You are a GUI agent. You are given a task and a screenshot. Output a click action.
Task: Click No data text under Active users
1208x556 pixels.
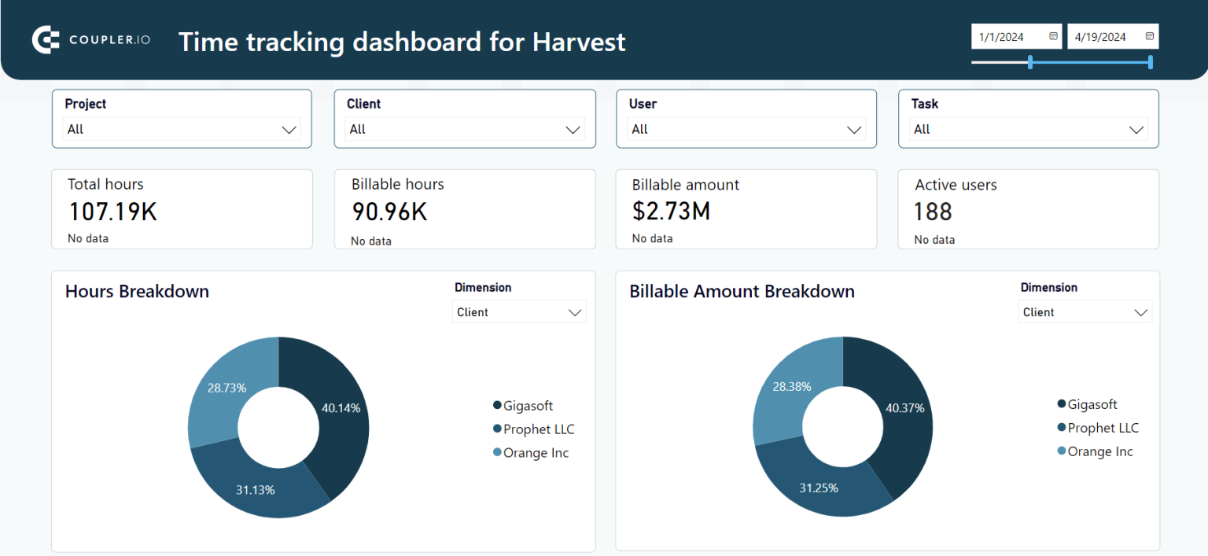coord(934,240)
